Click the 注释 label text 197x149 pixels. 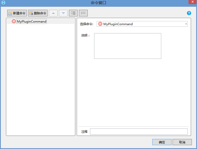(x=84, y=132)
